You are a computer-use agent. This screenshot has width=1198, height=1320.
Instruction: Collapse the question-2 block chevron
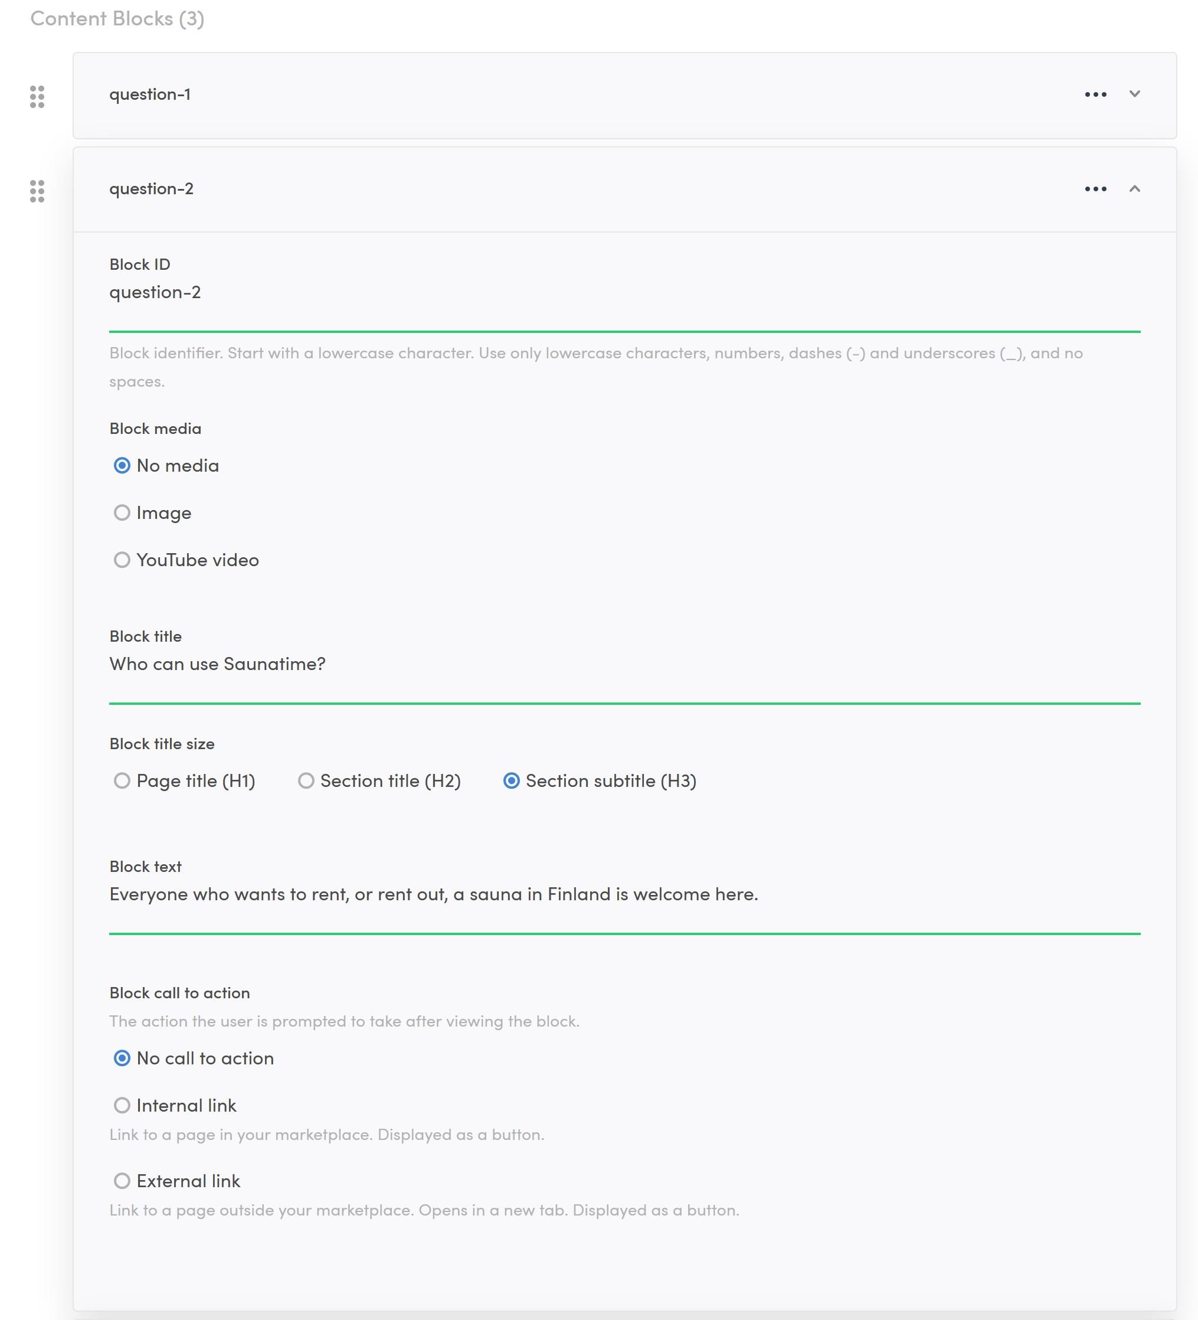tap(1134, 189)
